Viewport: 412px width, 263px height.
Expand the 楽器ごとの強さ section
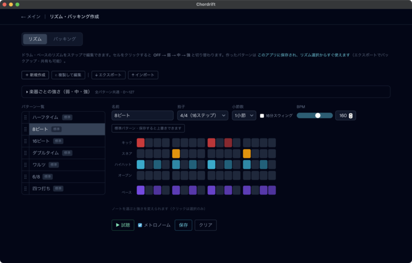206,92
